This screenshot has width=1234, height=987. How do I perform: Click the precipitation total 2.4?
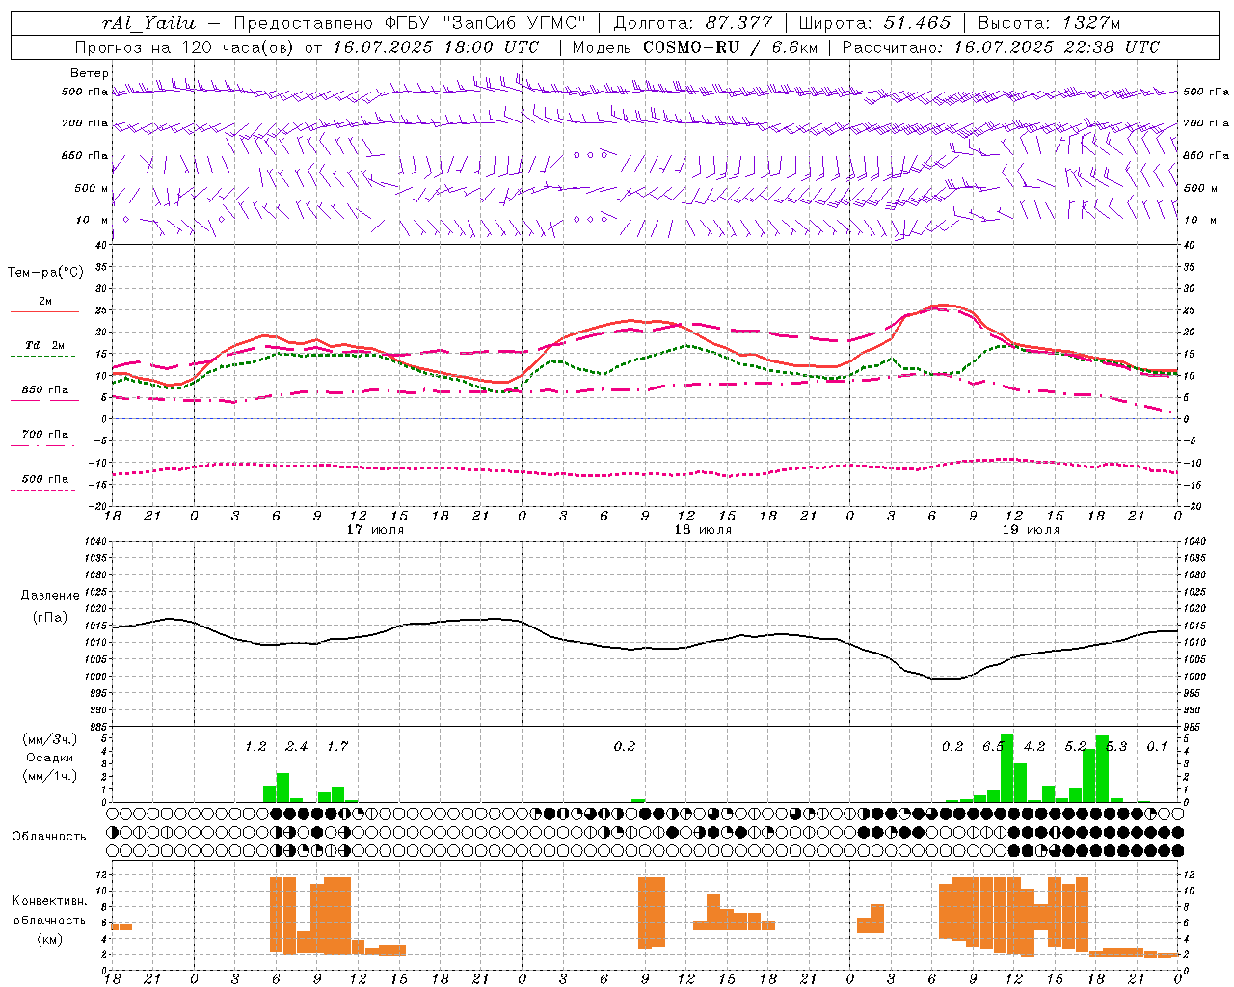point(297,746)
